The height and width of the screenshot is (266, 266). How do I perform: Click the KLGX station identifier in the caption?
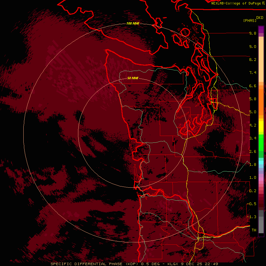173,264
